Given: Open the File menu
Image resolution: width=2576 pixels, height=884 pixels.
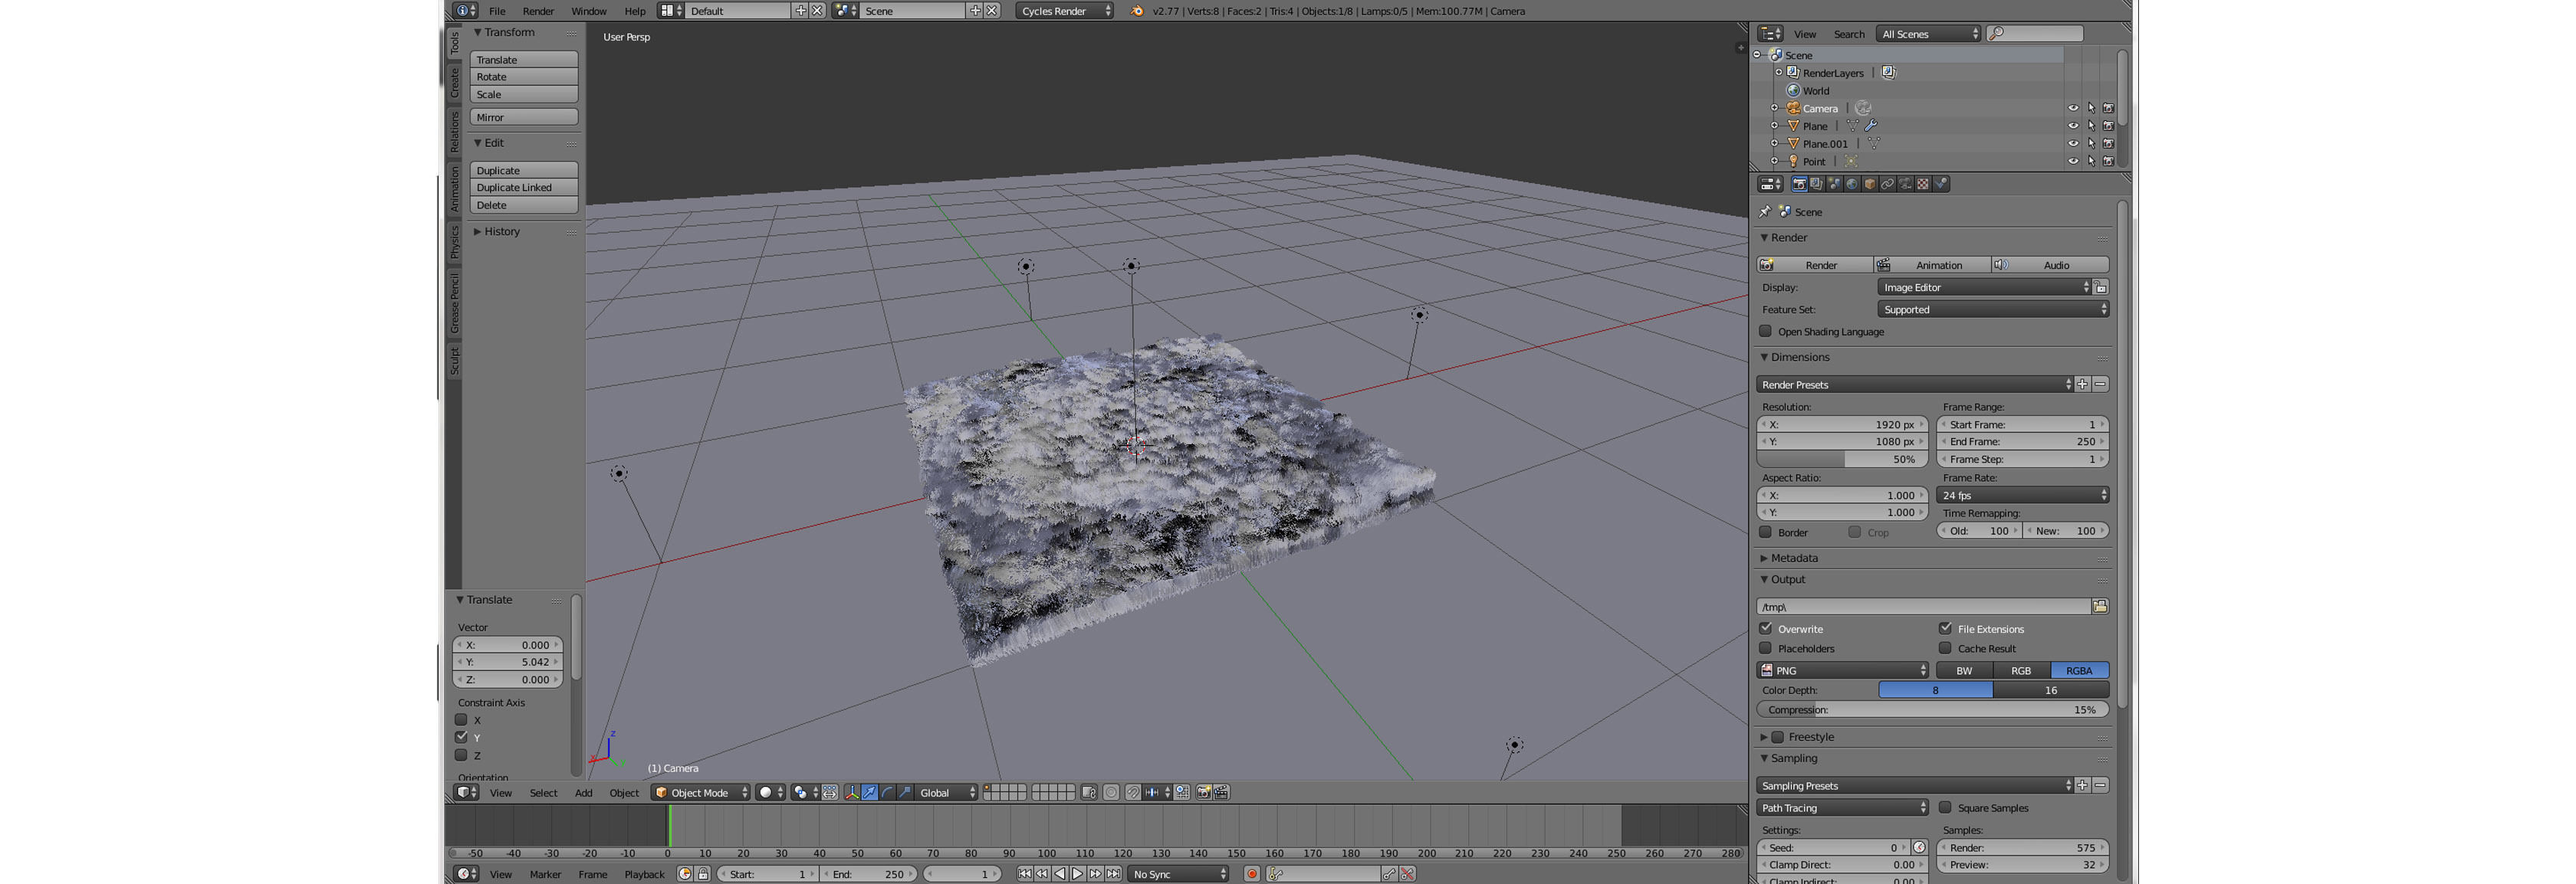Looking at the screenshot, I should click(x=497, y=11).
